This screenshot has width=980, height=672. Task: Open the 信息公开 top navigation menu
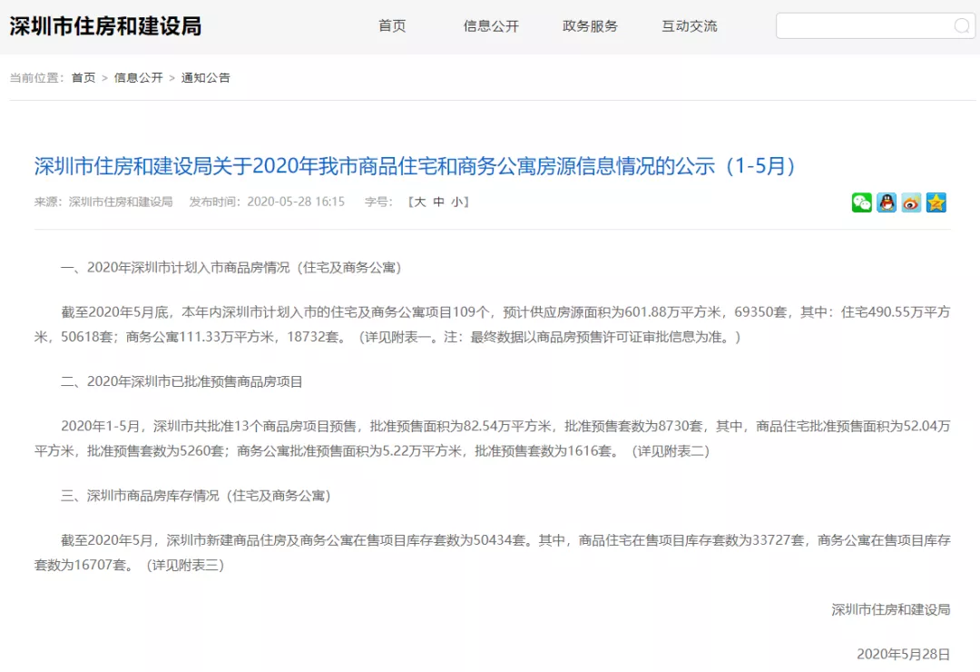[491, 26]
